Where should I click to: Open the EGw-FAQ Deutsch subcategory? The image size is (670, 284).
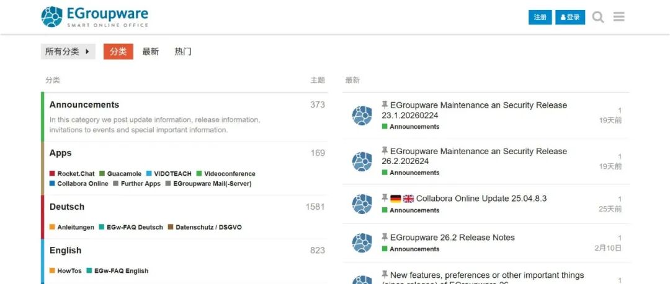(131, 227)
